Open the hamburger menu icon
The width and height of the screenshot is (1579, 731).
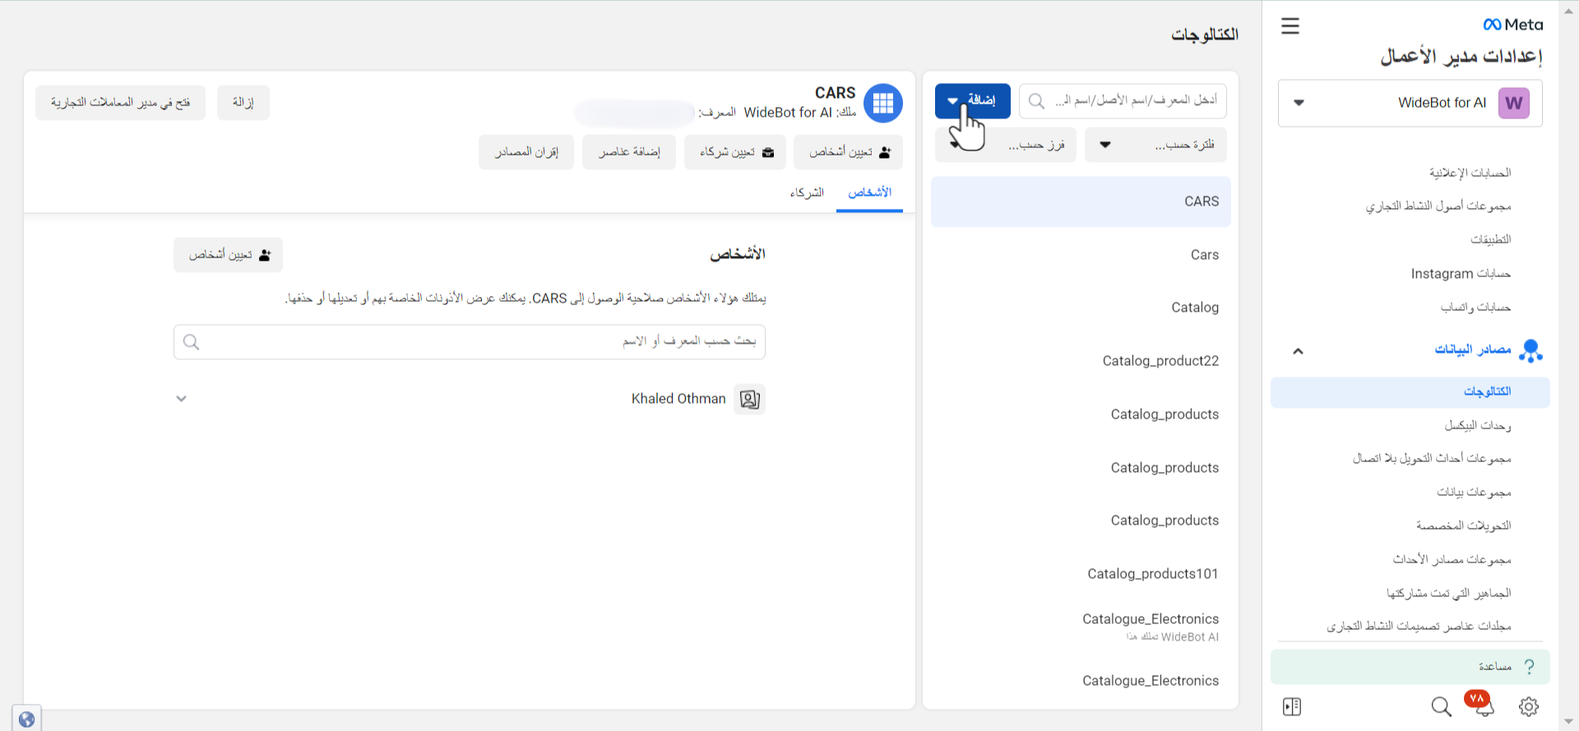pos(1290,26)
